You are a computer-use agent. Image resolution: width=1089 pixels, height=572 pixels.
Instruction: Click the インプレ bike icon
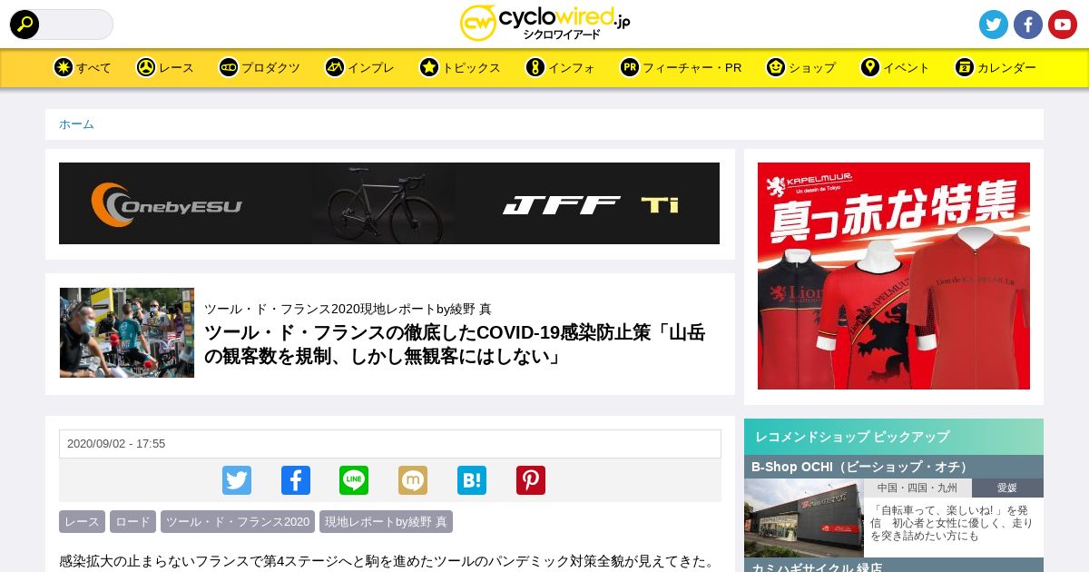pyautogui.click(x=335, y=67)
